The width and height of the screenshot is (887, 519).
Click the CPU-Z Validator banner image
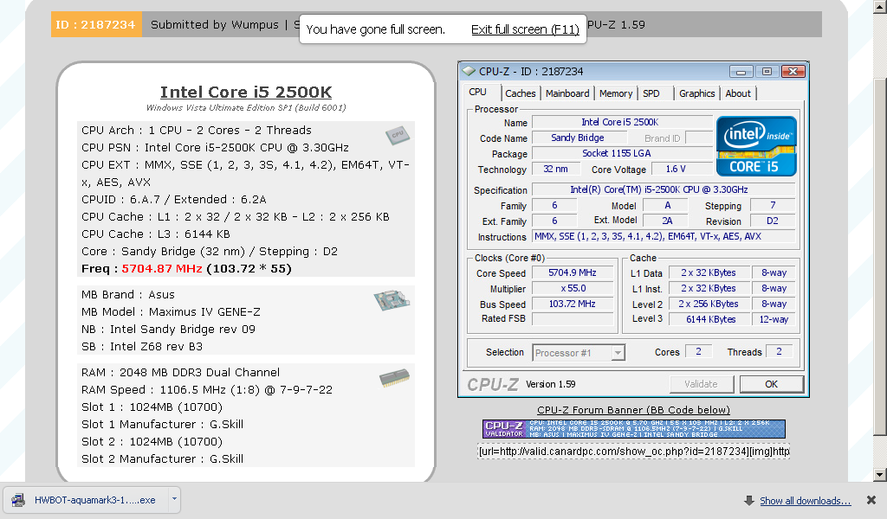633,429
